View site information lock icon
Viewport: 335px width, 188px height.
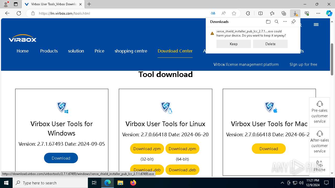pos(33,13)
